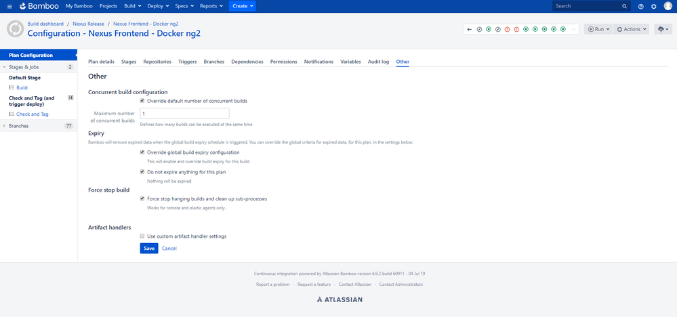Toggle Override global build expiry configuration
This screenshot has width=677, height=317.
pos(142,152)
